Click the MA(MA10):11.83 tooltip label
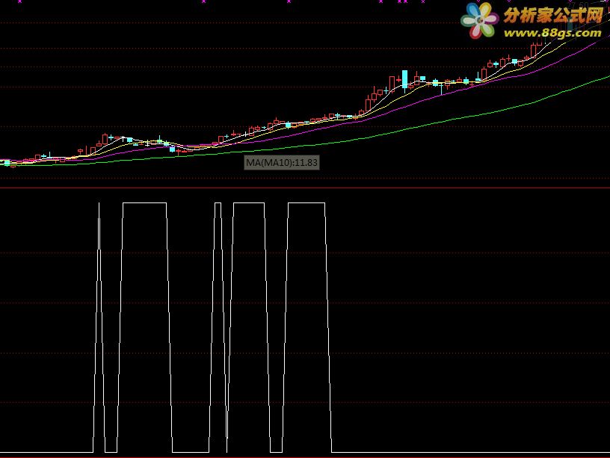The height and width of the screenshot is (458, 610). point(282,162)
